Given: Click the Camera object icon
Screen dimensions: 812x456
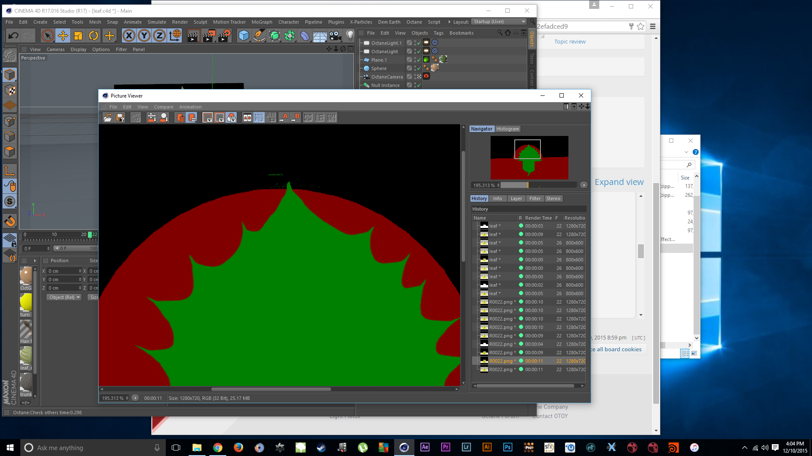Looking at the screenshot, I should [335, 36].
